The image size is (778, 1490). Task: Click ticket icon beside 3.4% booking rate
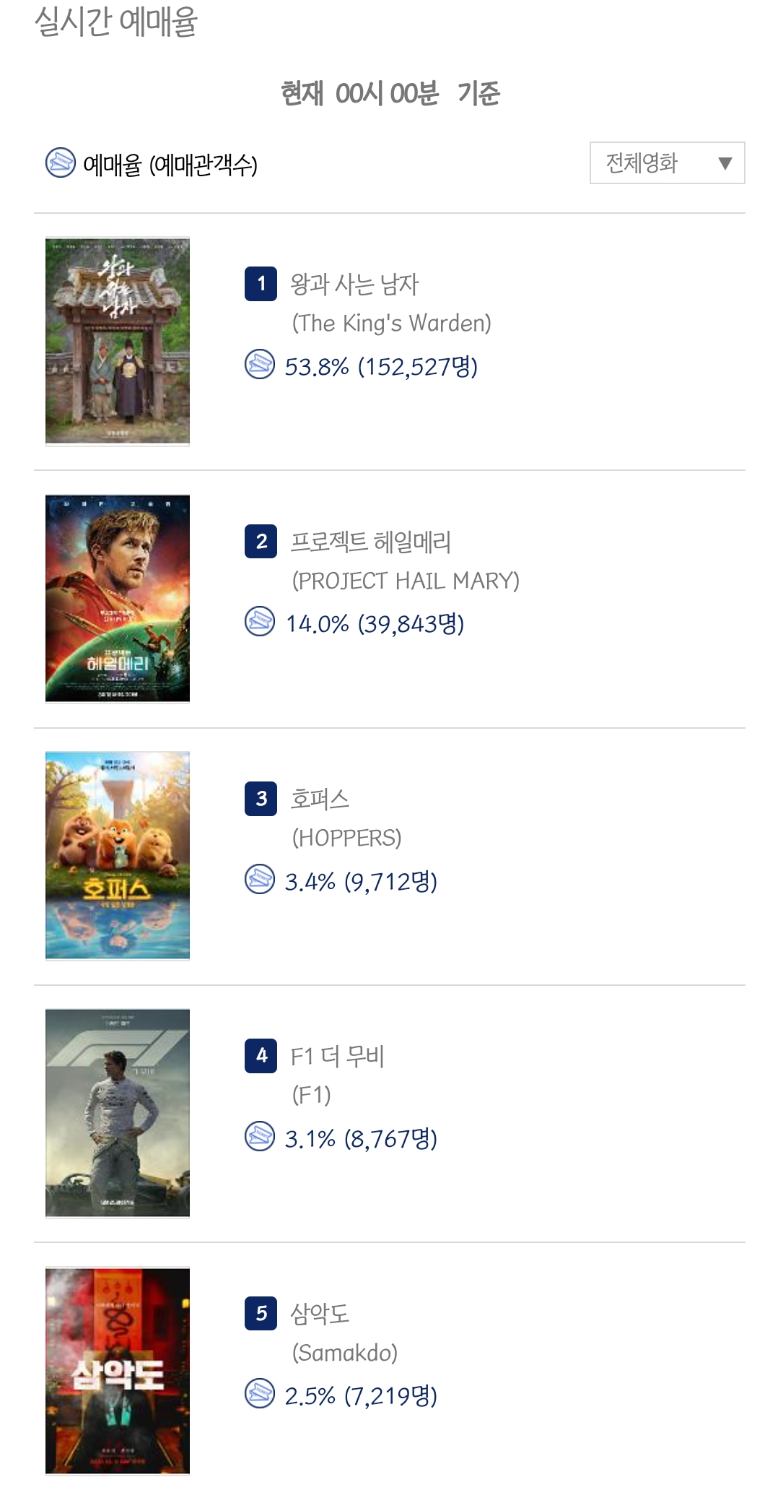coord(260,880)
